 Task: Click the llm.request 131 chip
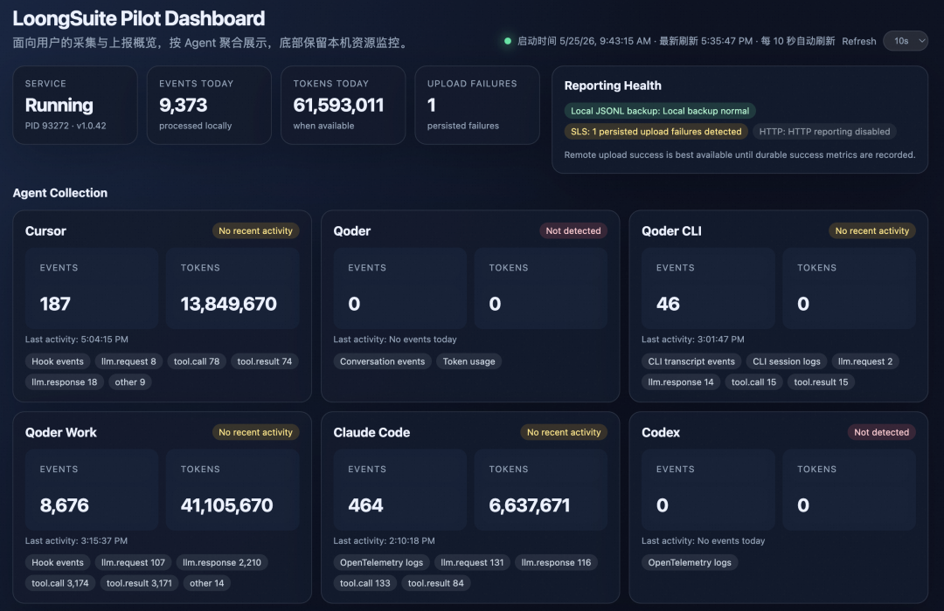(x=472, y=563)
